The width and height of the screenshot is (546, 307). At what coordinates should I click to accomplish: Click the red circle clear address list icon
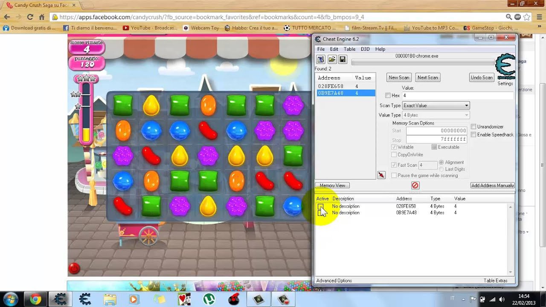[415, 185]
